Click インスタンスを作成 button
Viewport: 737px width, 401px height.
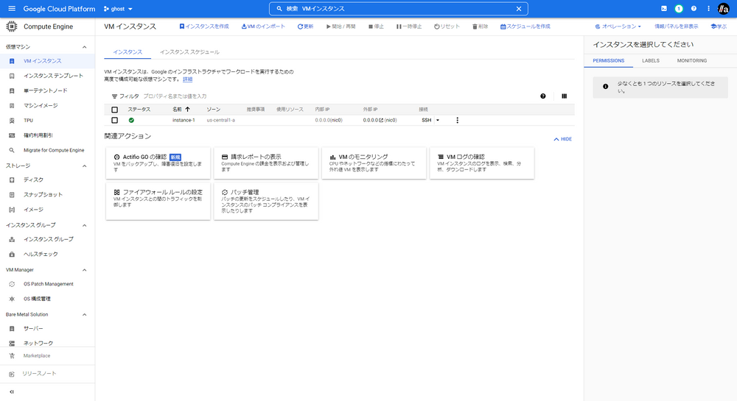(204, 26)
